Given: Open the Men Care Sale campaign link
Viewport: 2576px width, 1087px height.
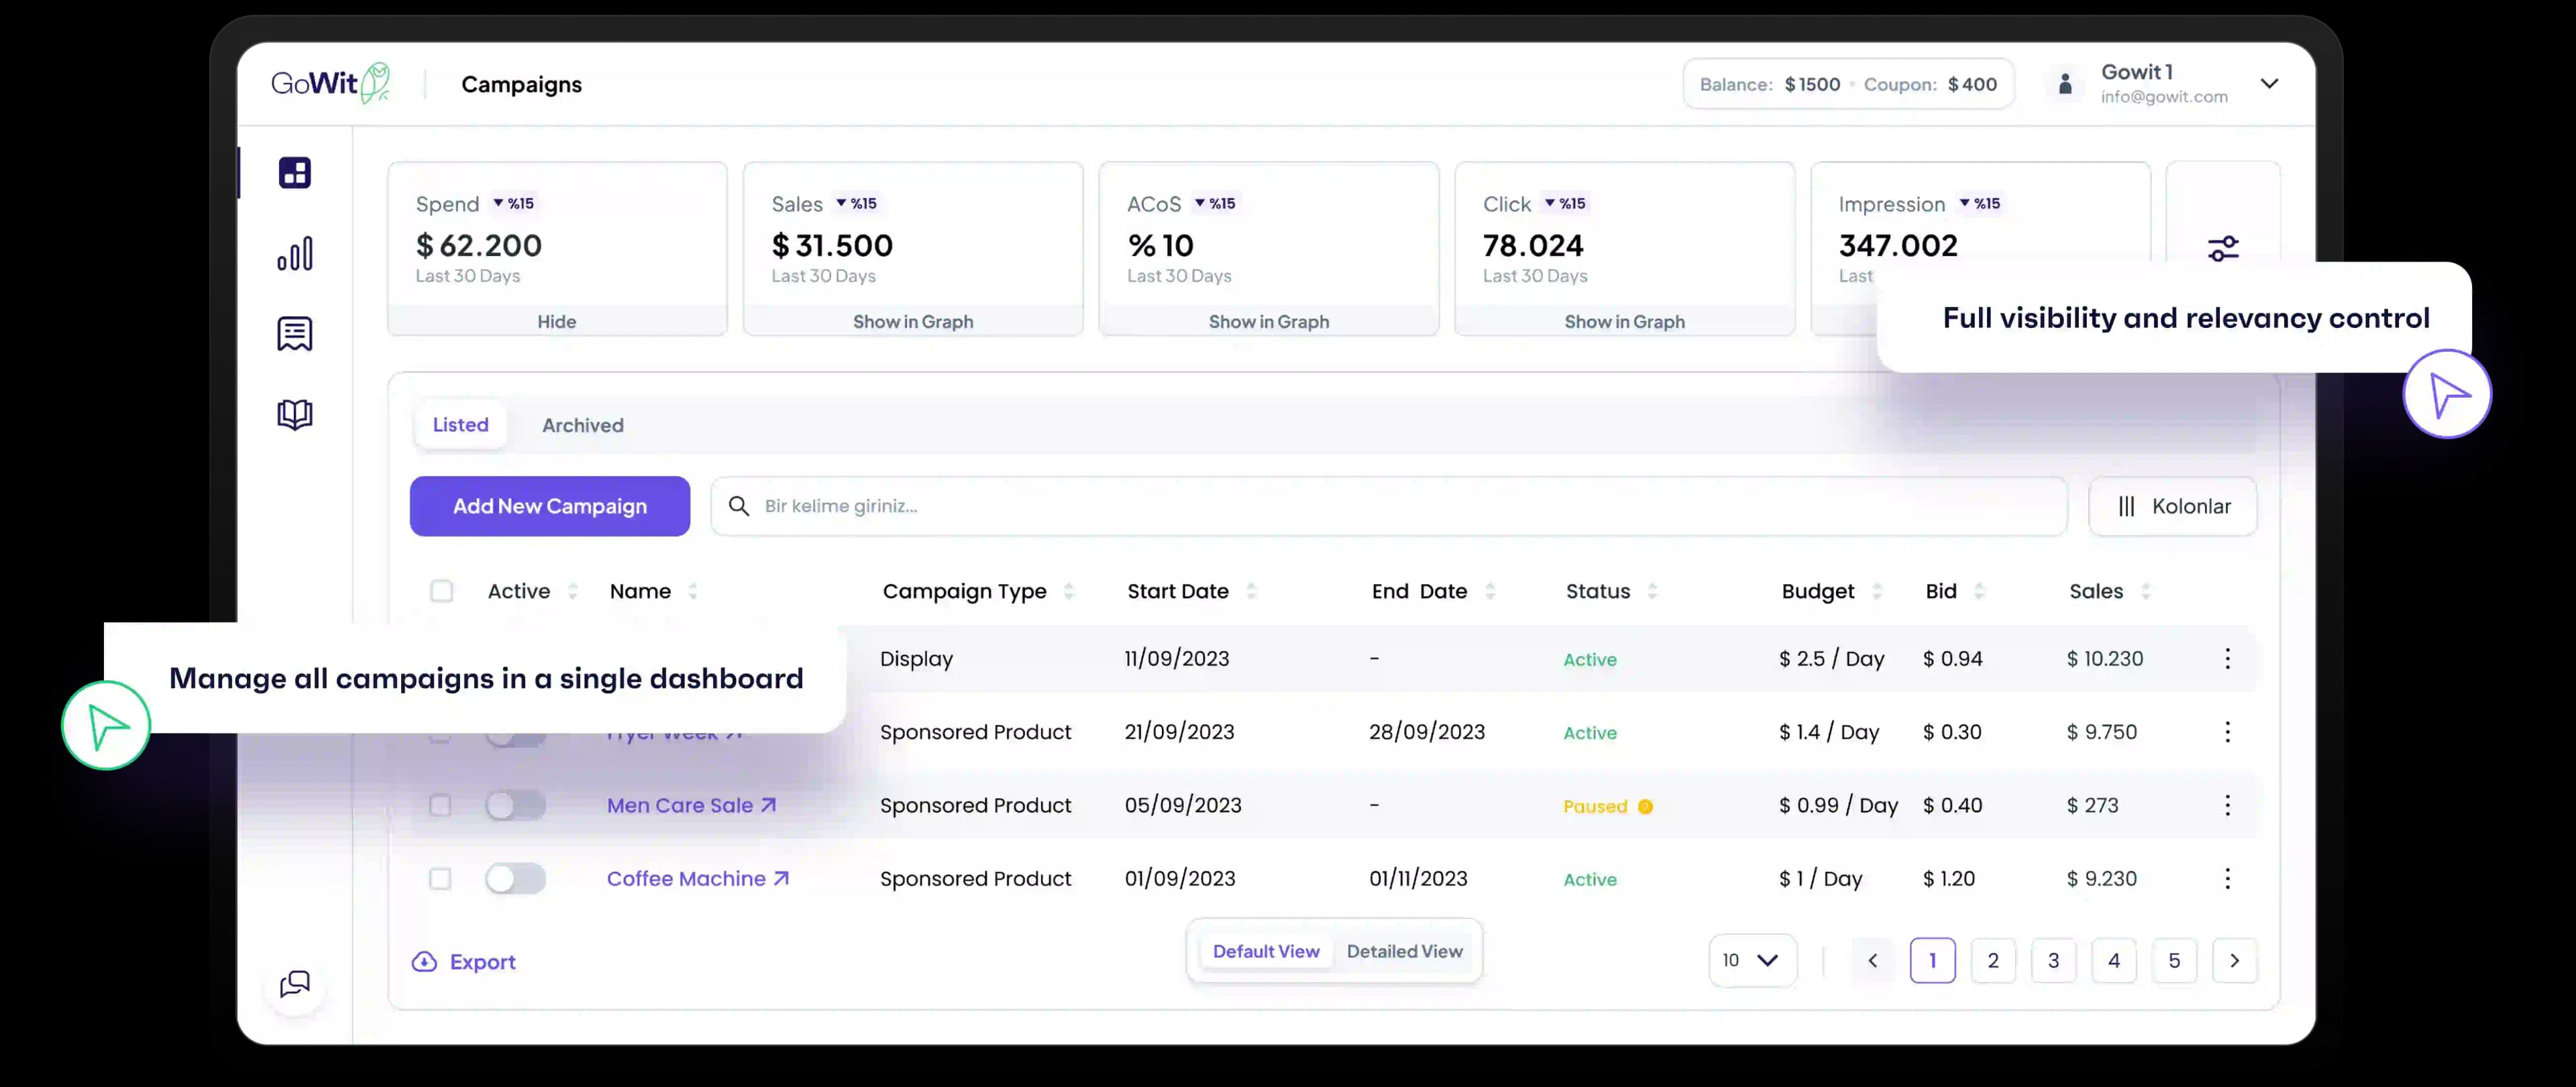Looking at the screenshot, I should [x=691, y=805].
